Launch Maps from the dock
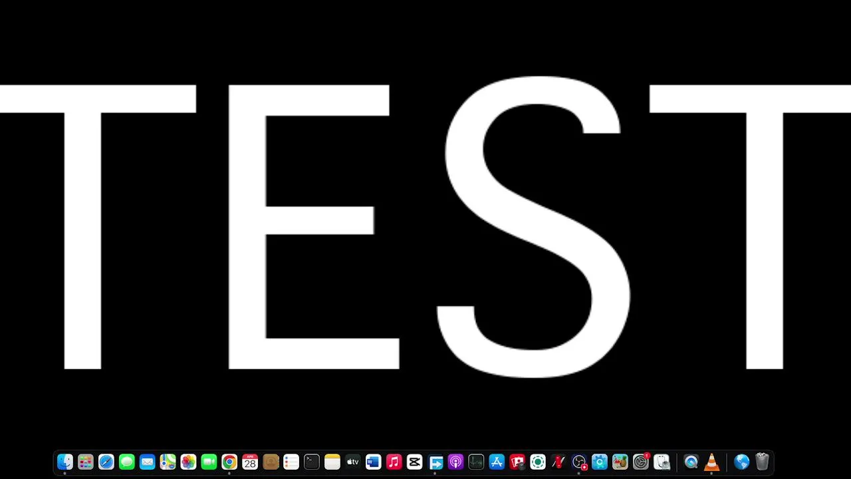 [x=168, y=462]
